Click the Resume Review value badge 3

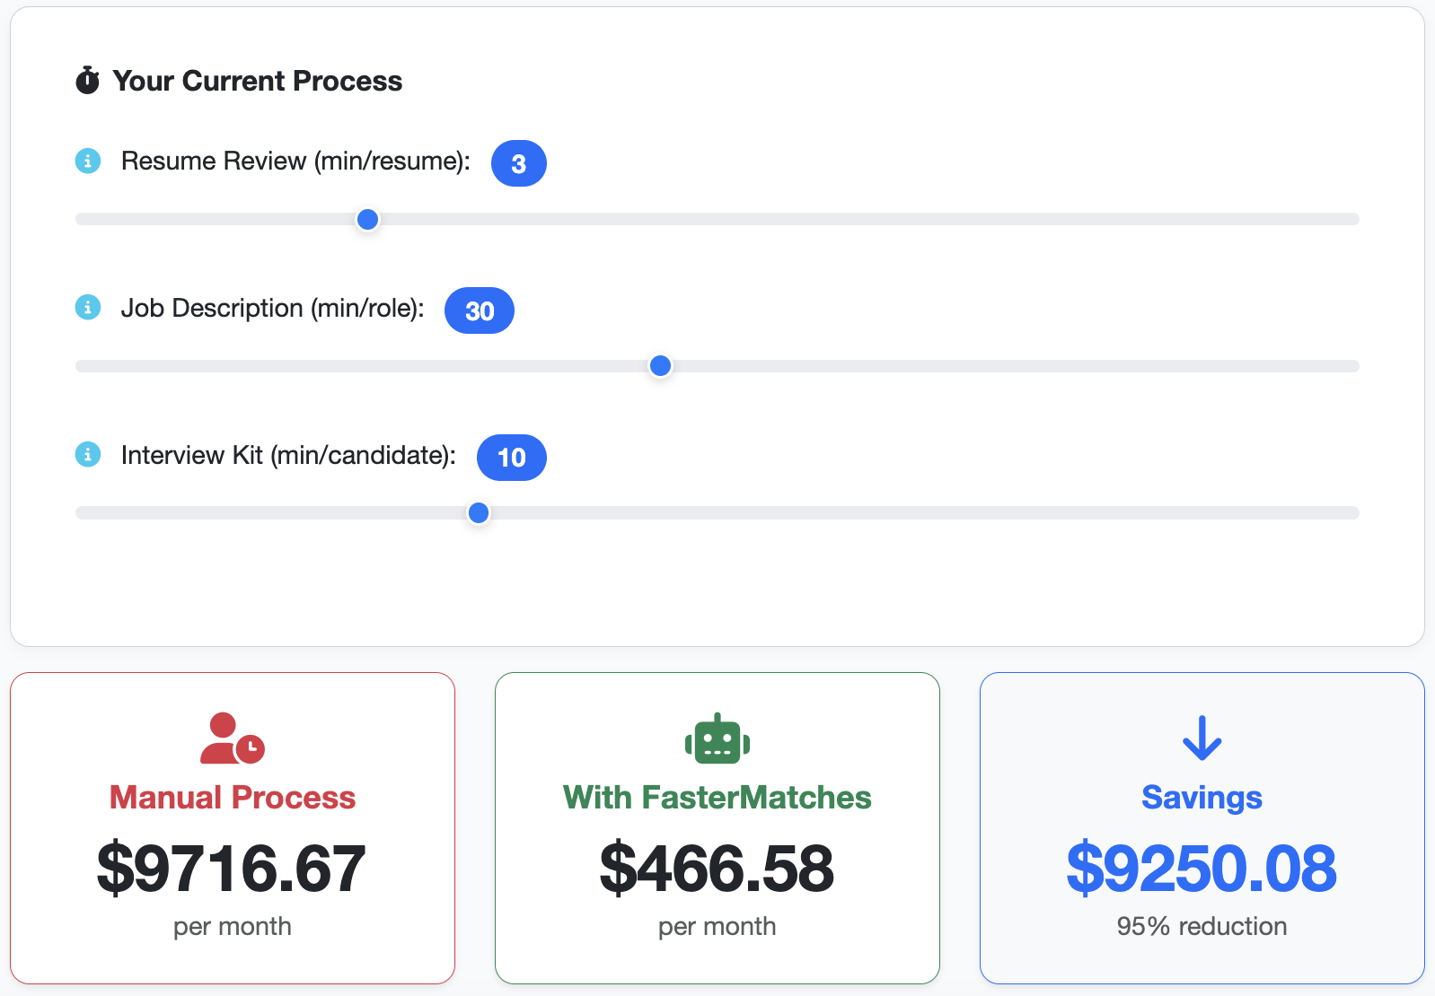coord(519,163)
